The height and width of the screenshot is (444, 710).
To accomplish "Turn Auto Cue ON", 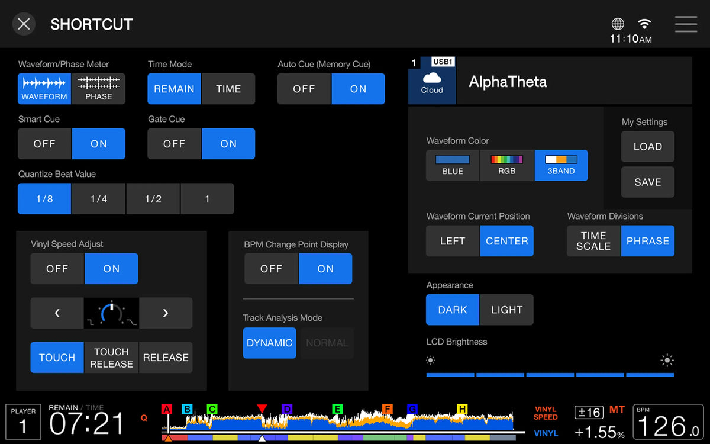I will click(x=358, y=89).
